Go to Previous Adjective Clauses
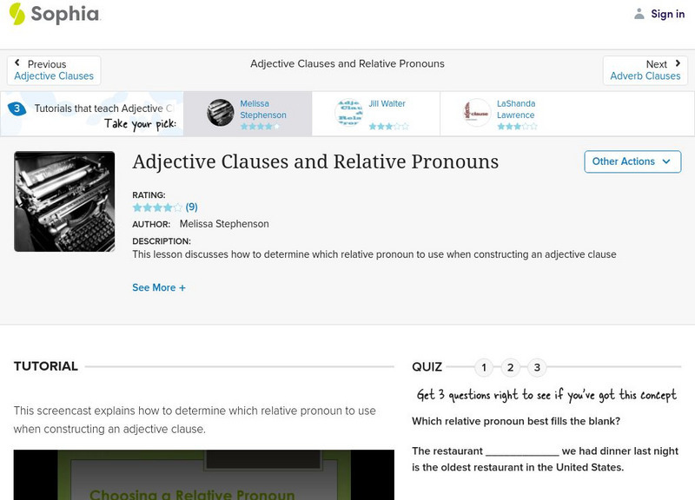The height and width of the screenshot is (500, 695). 54,69
